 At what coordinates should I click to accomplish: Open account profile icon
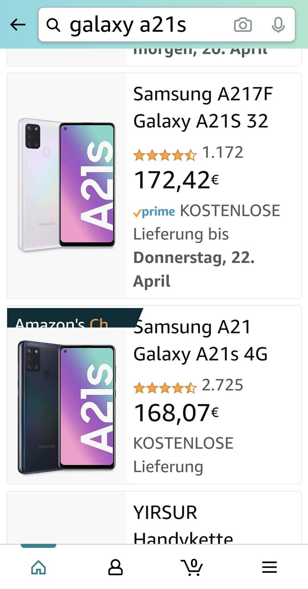(115, 567)
